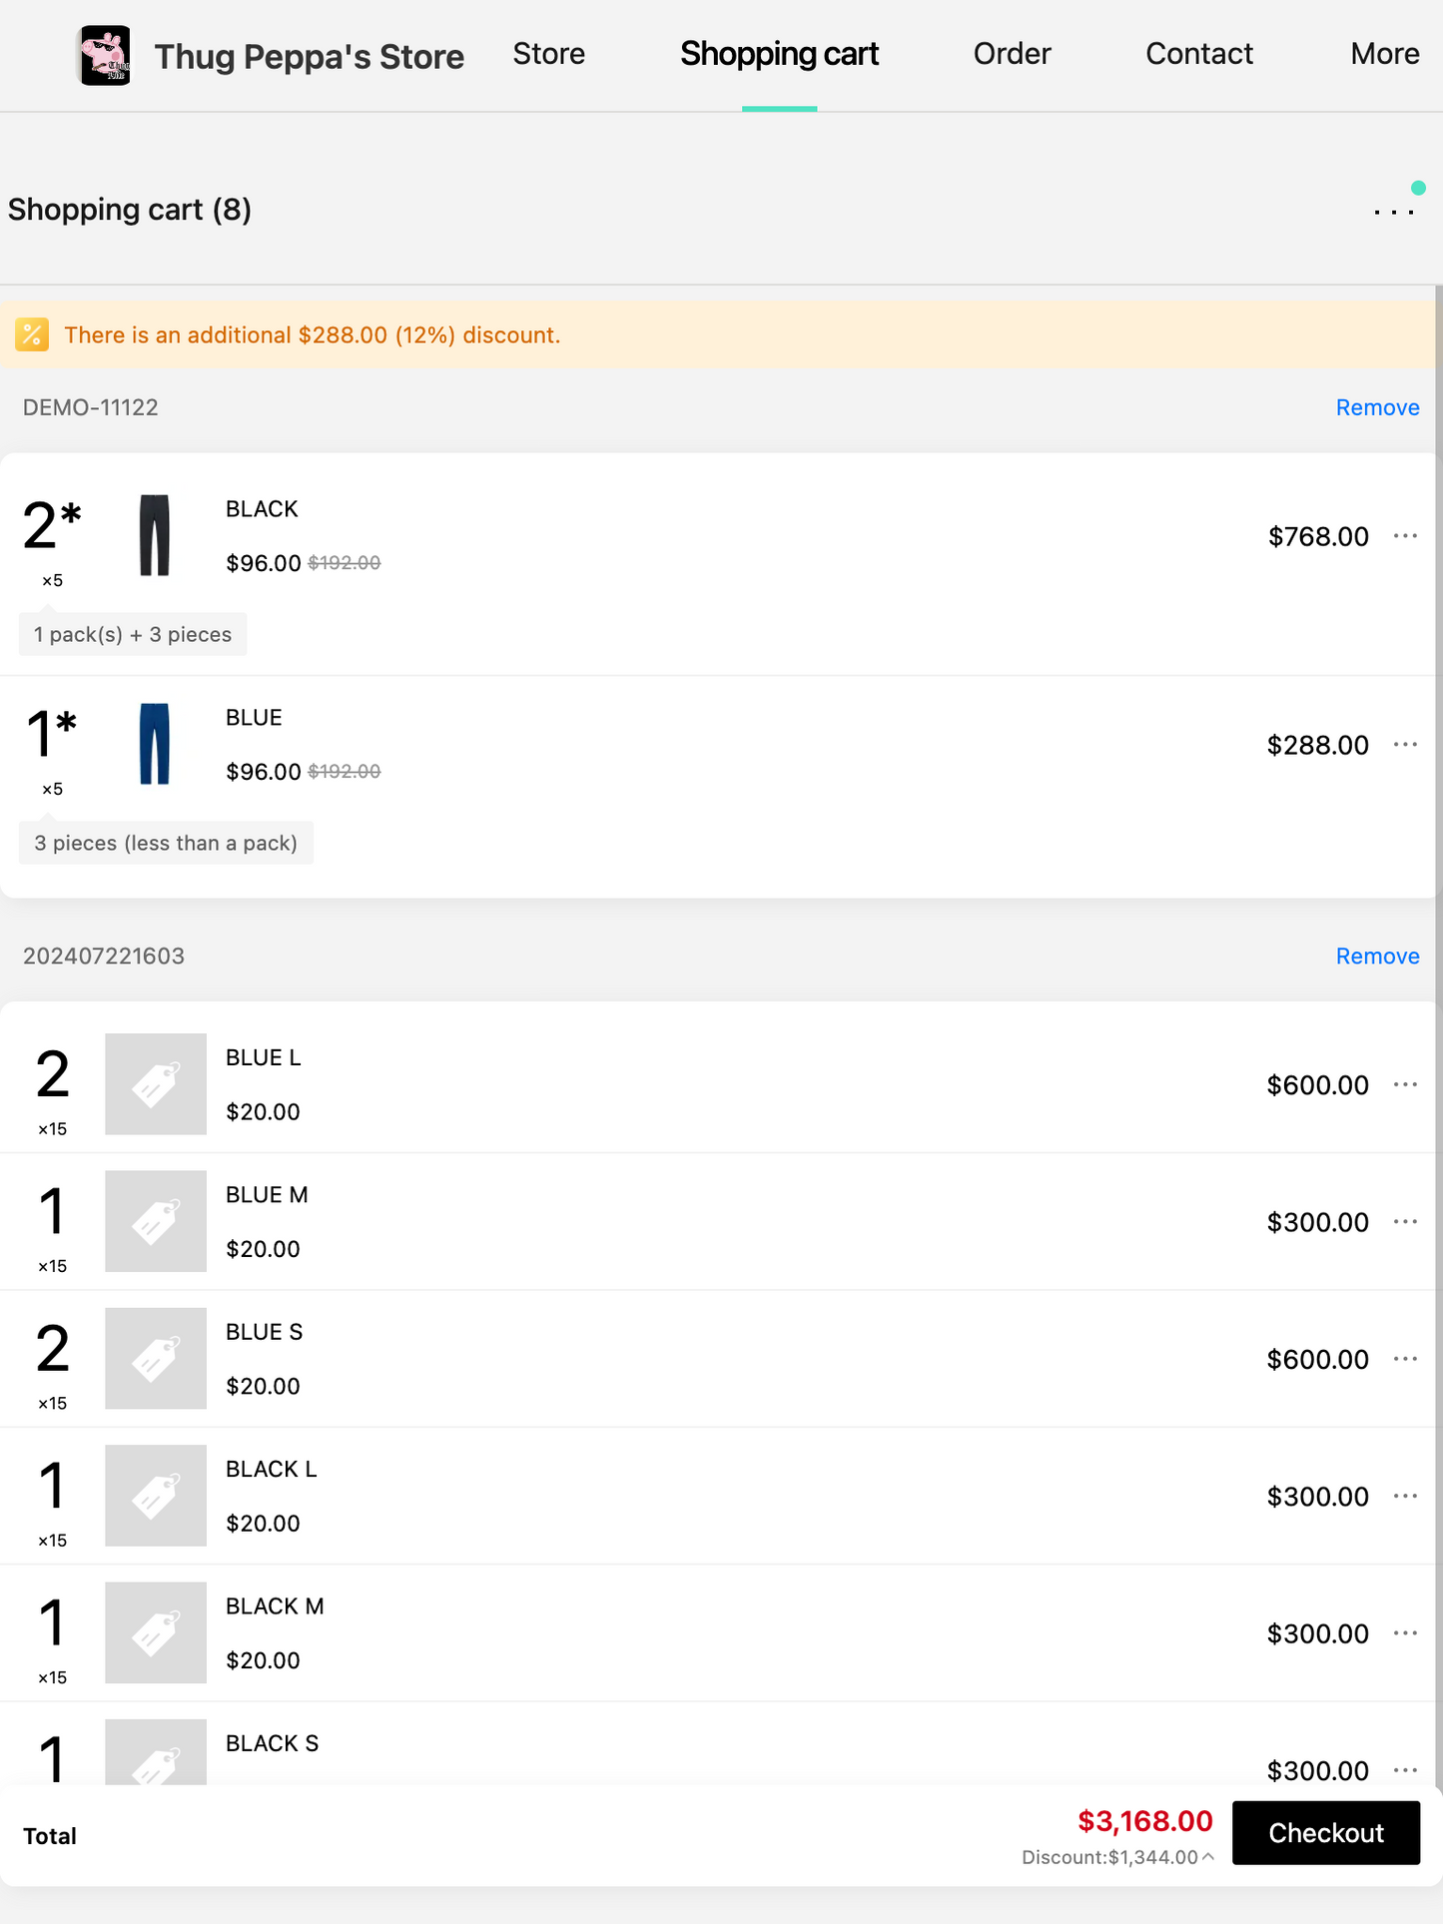Open the cart's three-dot options menu
Image resolution: width=1443 pixels, height=1924 pixels.
1394,211
